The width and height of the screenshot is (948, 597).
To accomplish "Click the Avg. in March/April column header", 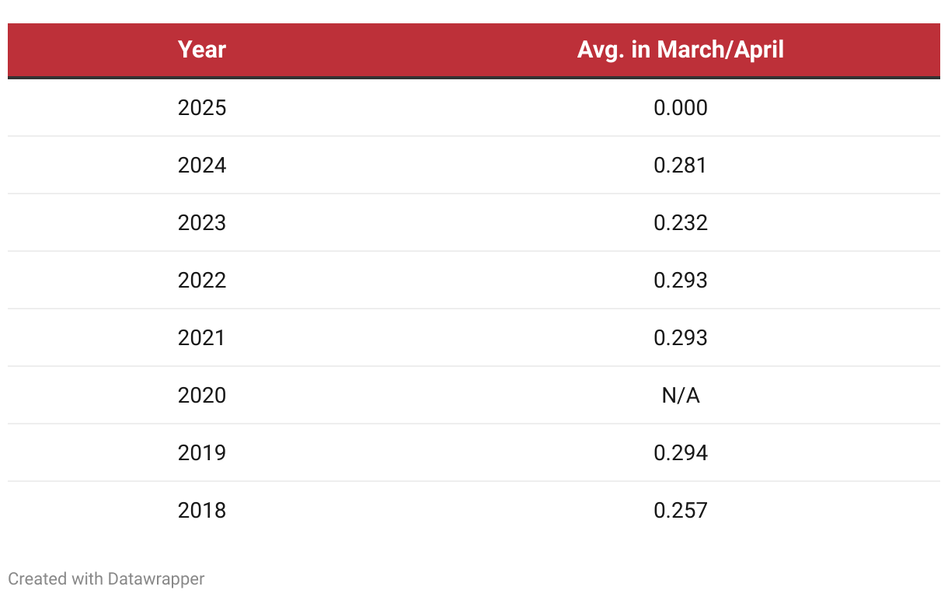I will 680,50.
